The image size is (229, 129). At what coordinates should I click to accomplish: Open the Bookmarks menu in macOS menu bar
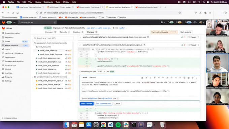tap(48, 2)
